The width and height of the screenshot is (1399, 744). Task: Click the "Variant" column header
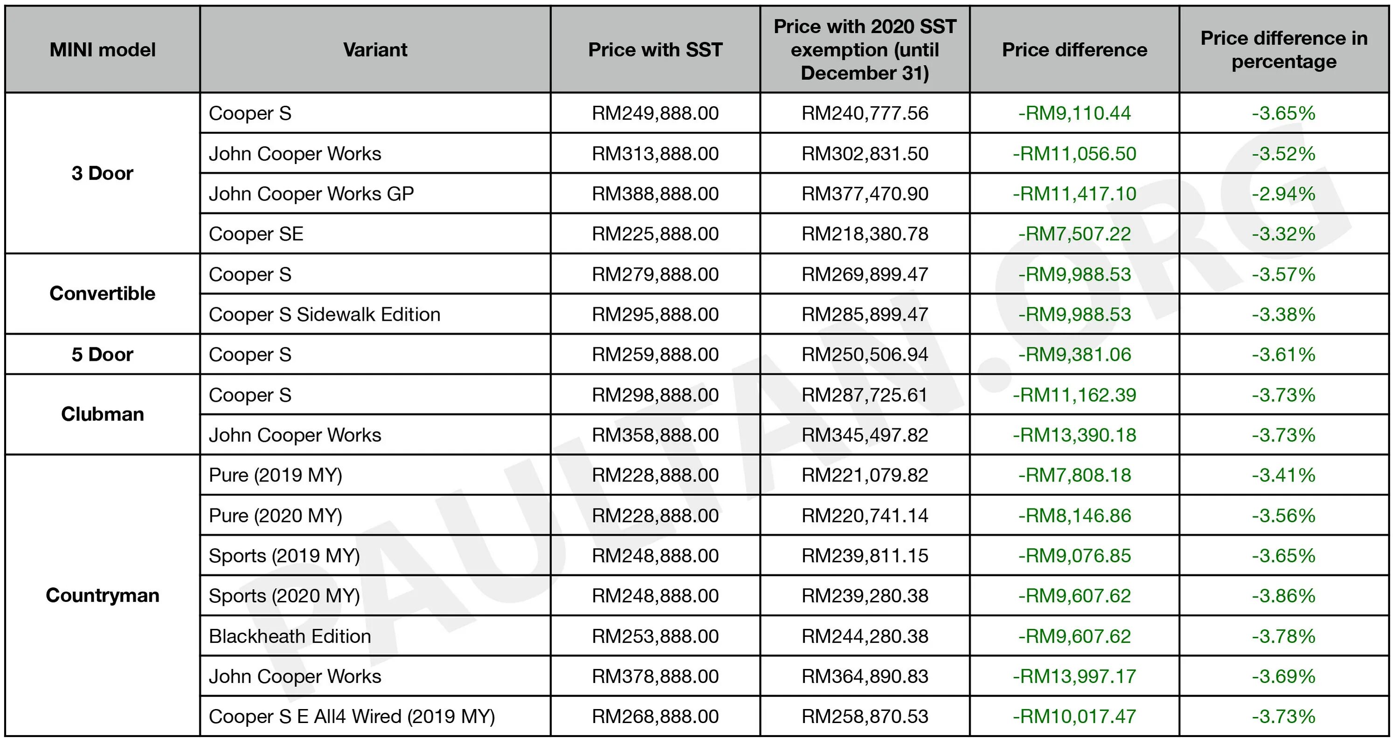(375, 50)
